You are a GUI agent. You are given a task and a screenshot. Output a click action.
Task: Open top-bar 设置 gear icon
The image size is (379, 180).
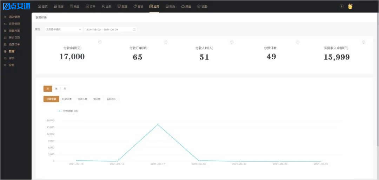tap(199, 7)
